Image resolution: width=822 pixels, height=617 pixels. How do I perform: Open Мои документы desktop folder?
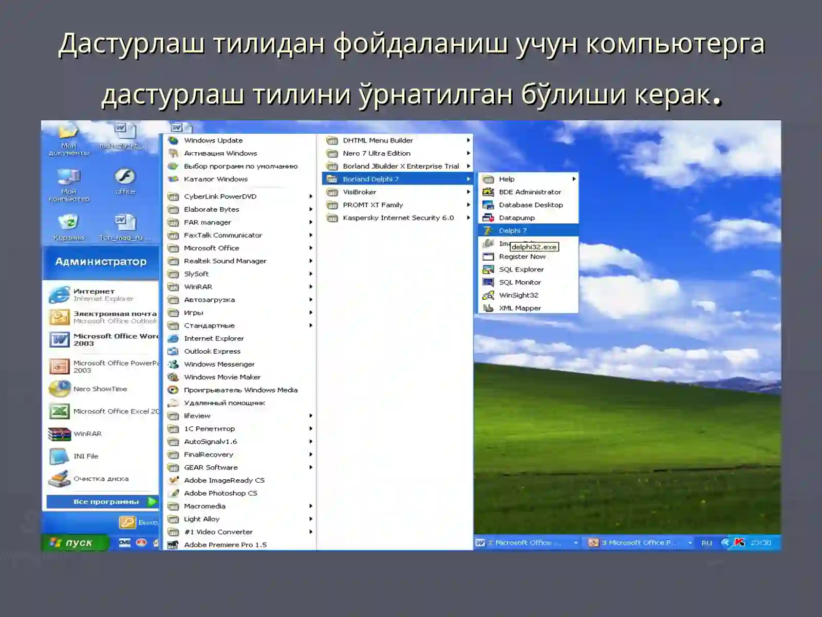(x=68, y=139)
